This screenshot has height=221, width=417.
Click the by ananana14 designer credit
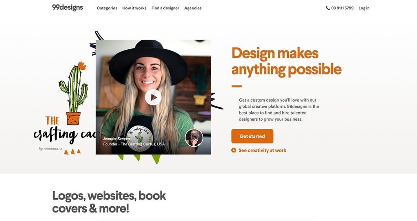click(x=50, y=149)
